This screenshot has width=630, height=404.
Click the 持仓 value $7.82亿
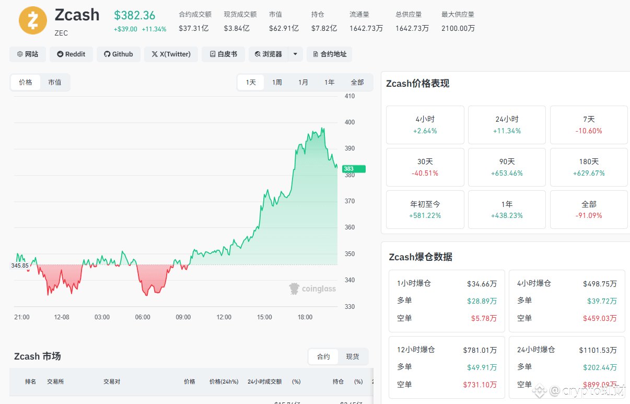click(x=324, y=28)
